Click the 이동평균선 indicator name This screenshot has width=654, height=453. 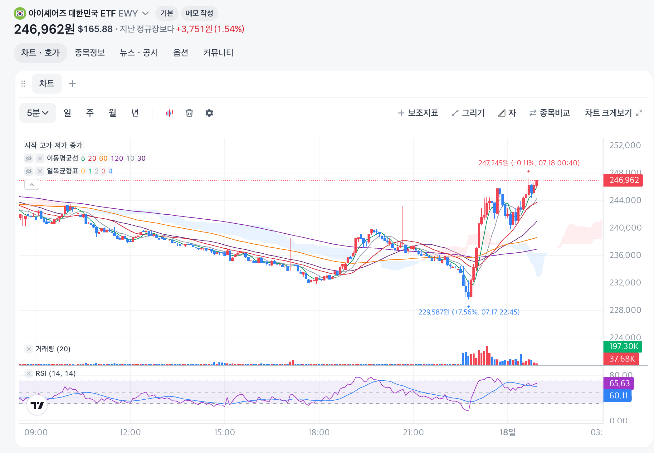[x=62, y=158]
